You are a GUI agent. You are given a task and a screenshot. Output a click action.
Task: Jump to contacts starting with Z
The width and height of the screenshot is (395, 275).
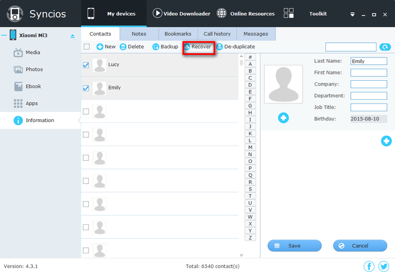[250, 238]
